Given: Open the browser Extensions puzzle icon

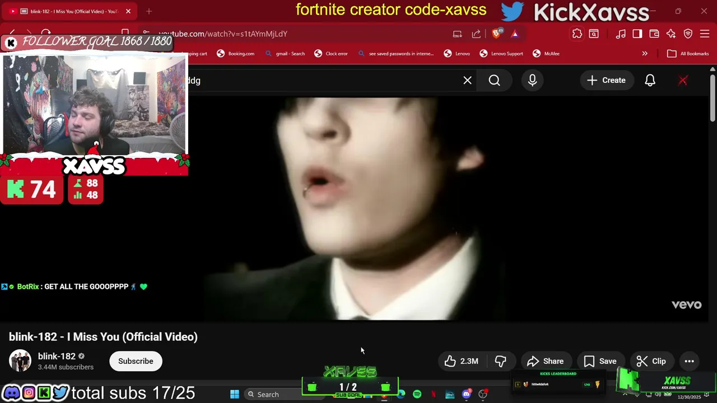Looking at the screenshot, I should tap(577, 34).
